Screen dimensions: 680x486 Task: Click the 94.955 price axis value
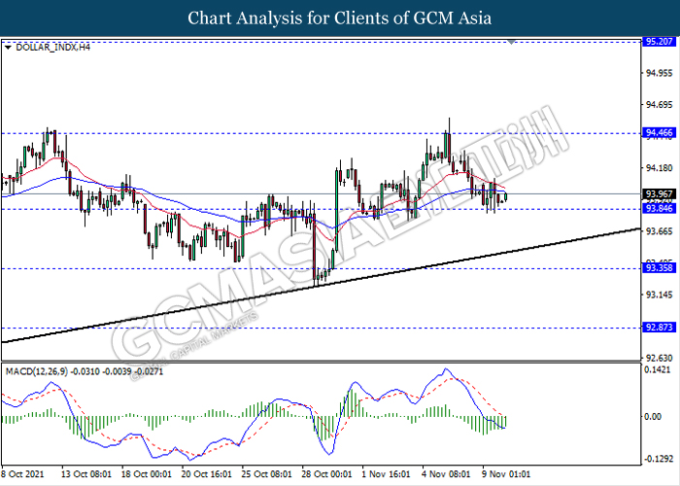pos(660,73)
